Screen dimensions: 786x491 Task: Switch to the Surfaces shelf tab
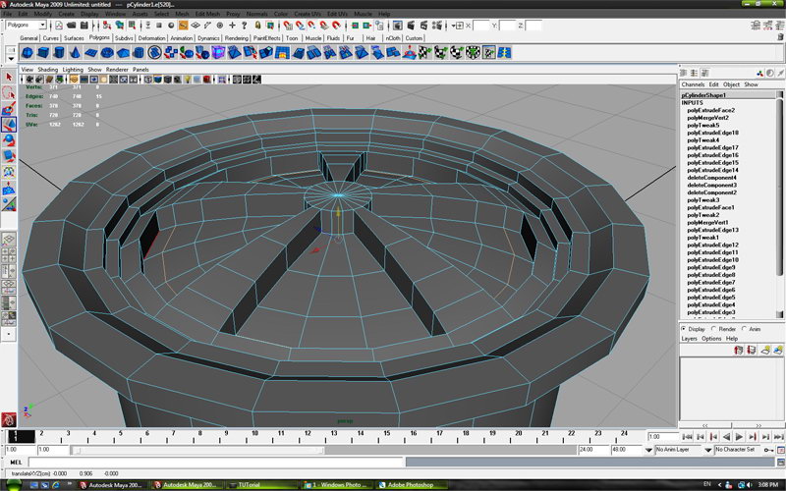pyautogui.click(x=75, y=38)
